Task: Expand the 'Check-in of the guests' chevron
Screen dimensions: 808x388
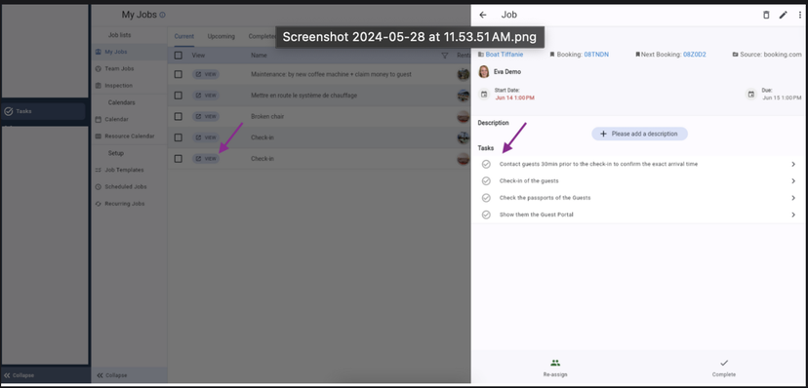Action: (793, 181)
